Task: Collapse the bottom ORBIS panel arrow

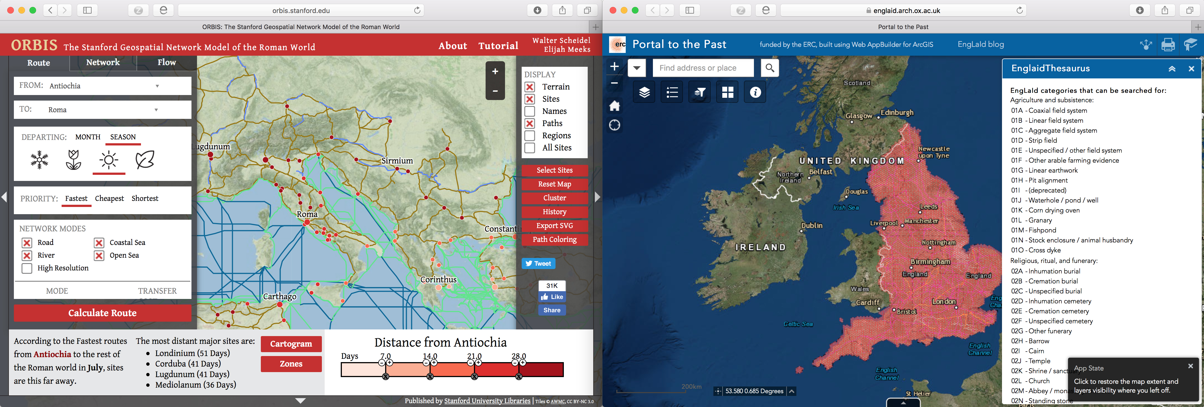Action: coord(301,400)
